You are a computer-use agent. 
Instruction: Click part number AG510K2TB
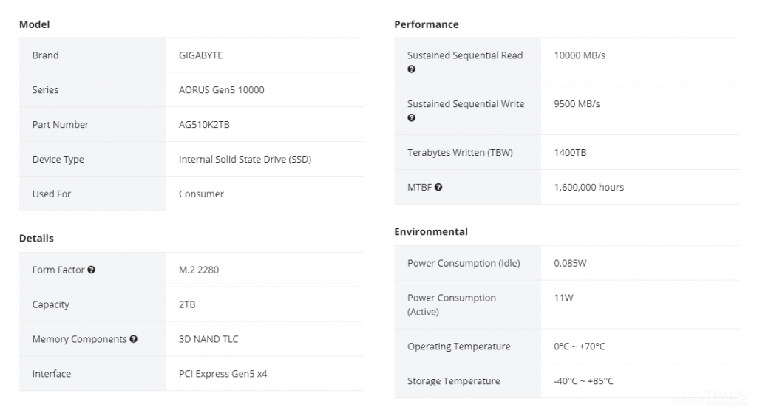coord(204,125)
